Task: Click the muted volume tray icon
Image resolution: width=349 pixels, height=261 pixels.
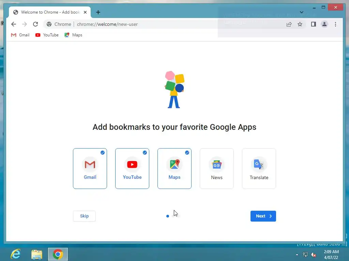Action: coord(314,255)
